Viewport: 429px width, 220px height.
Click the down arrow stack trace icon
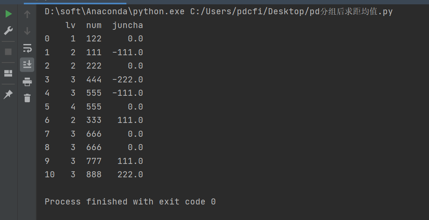(x=27, y=31)
